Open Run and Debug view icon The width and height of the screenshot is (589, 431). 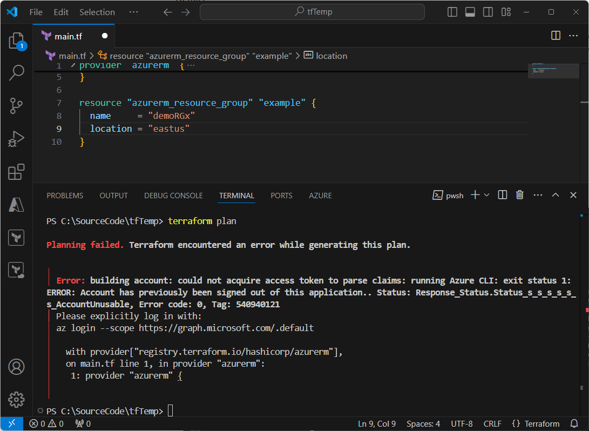pyautogui.click(x=16, y=139)
